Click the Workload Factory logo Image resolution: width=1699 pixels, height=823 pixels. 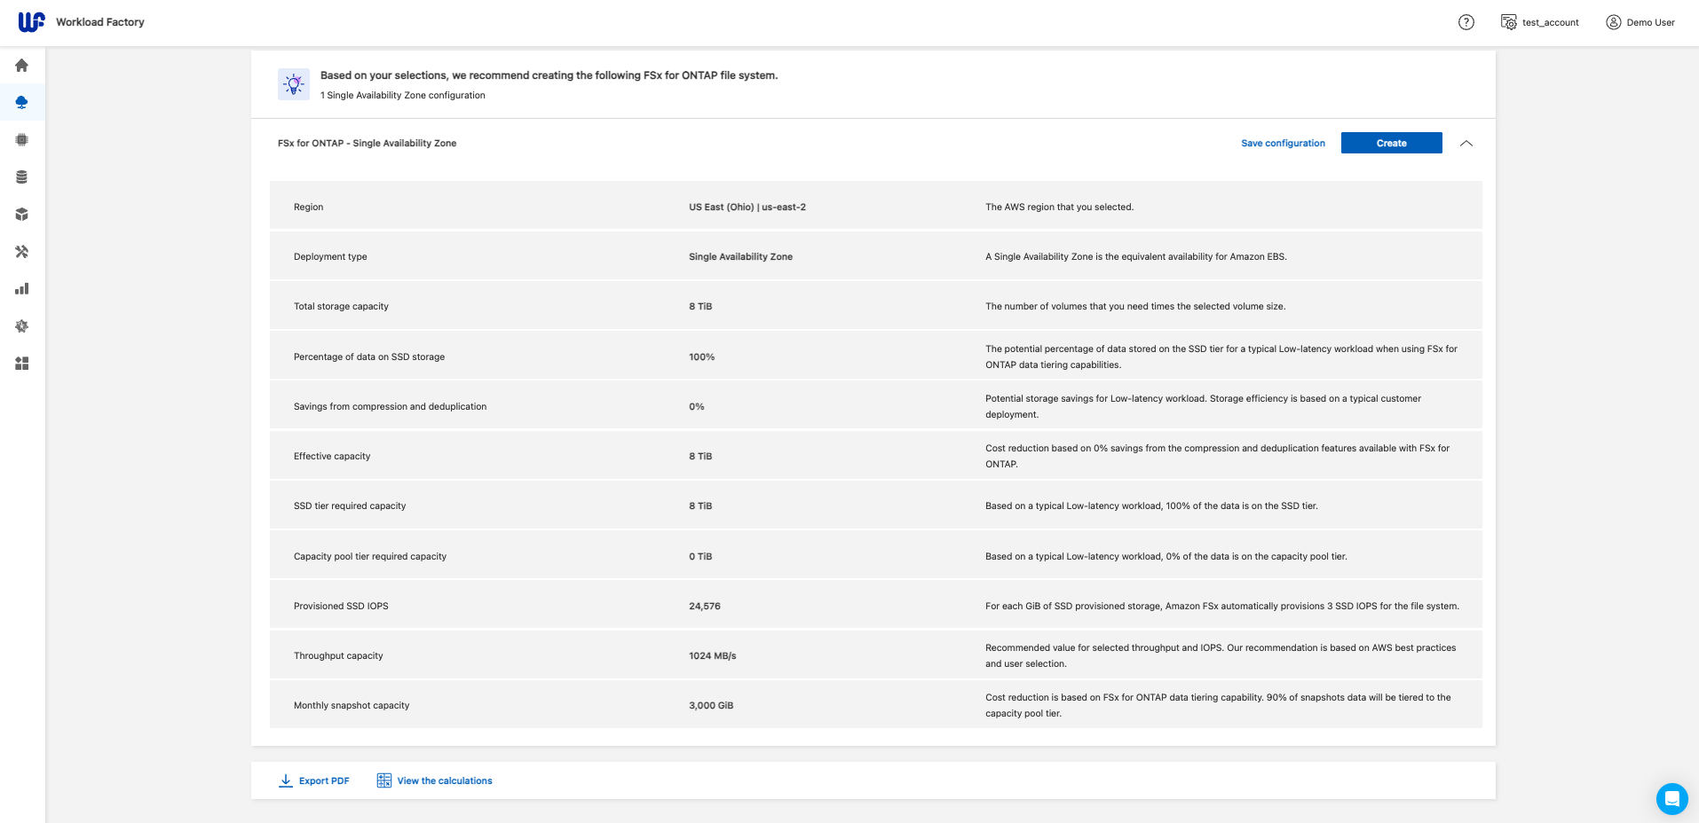(x=31, y=22)
